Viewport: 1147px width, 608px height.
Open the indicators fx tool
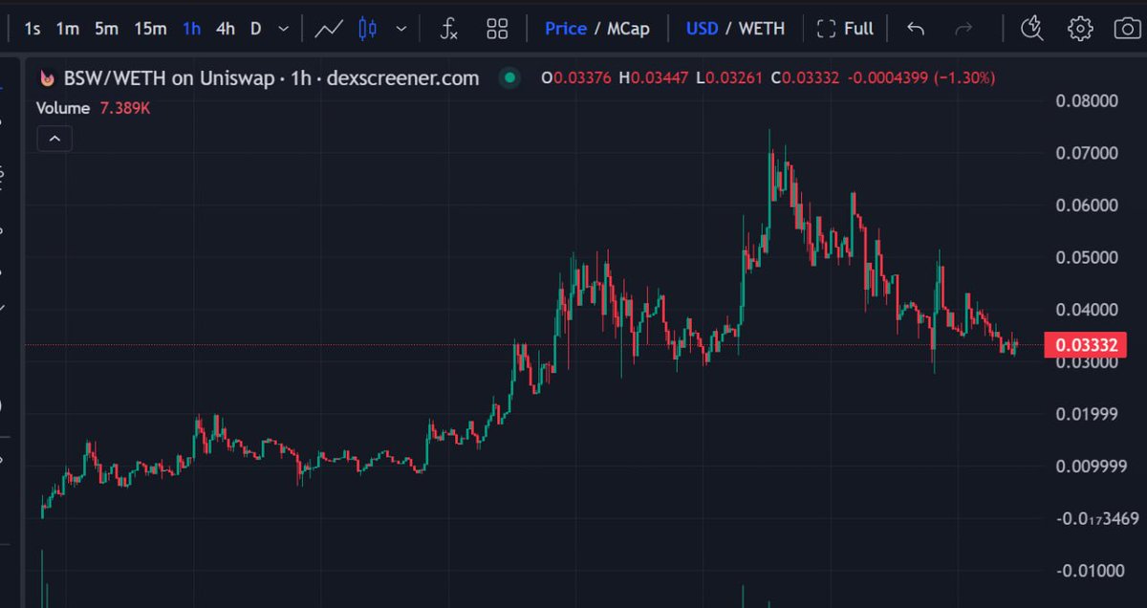click(448, 29)
